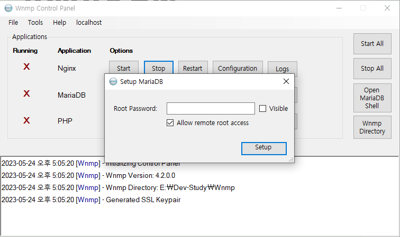
Task: Click into the Root Password field
Action: [211, 108]
